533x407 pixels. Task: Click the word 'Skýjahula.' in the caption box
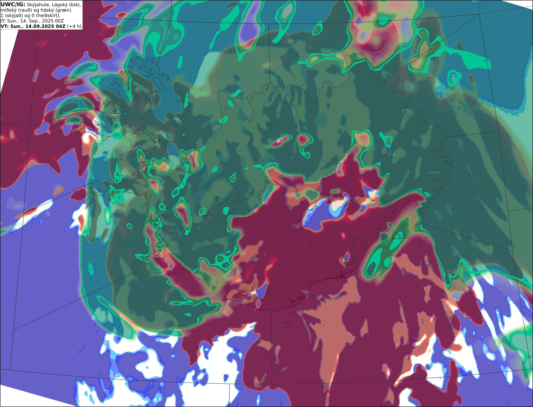pos(38,5)
